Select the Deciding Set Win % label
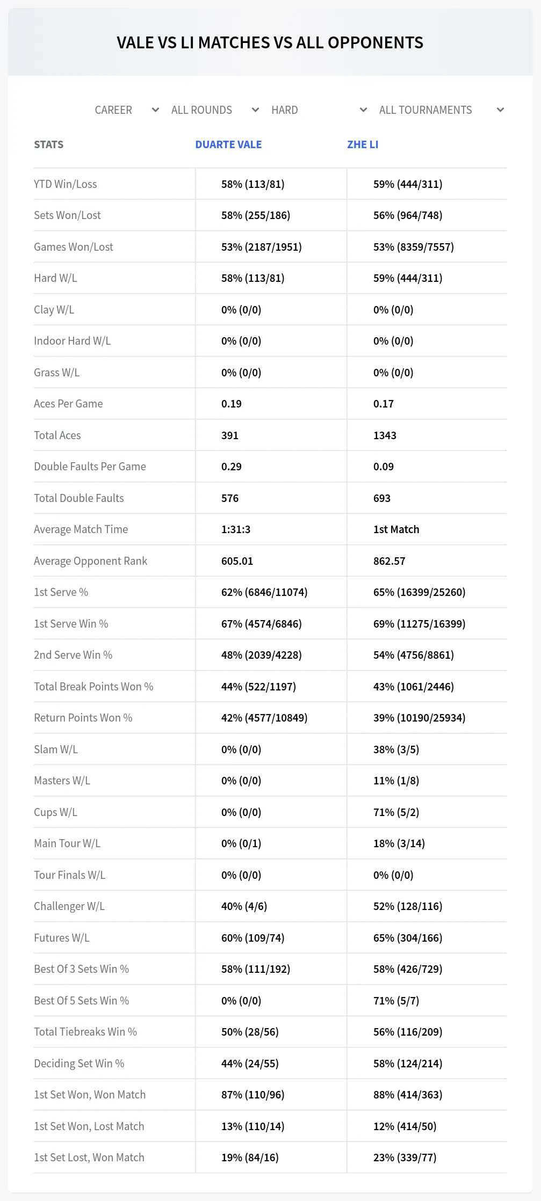Screen dimensions: 541x1201 click(x=79, y=1064)
